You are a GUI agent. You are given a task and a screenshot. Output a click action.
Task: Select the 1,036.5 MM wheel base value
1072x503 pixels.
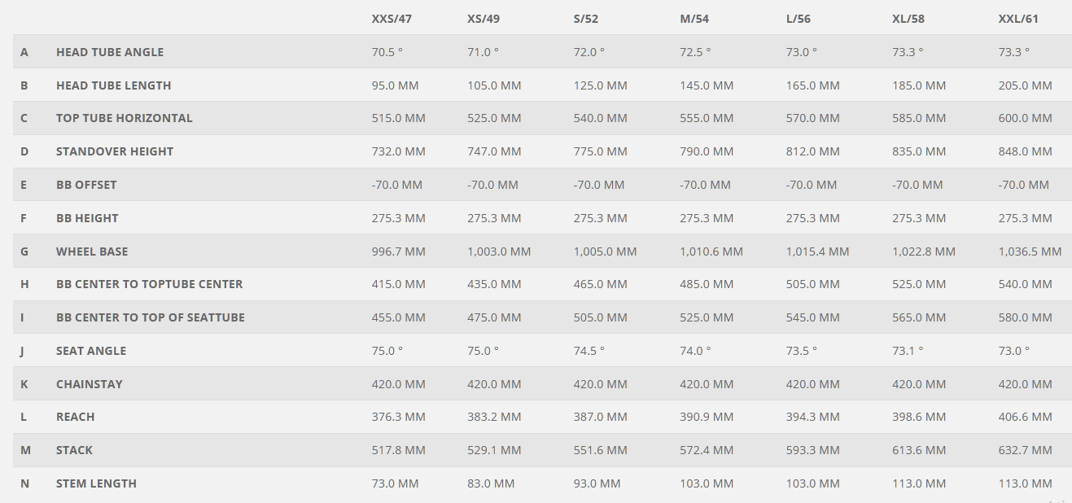pyautogui.click(x=1030, y=251)
